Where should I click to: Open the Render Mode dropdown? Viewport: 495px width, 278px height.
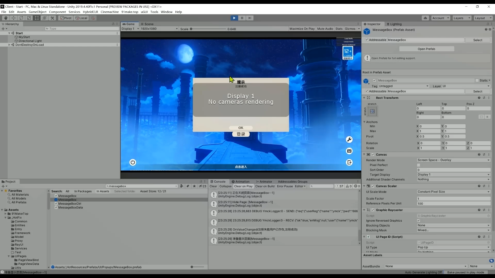453,160
